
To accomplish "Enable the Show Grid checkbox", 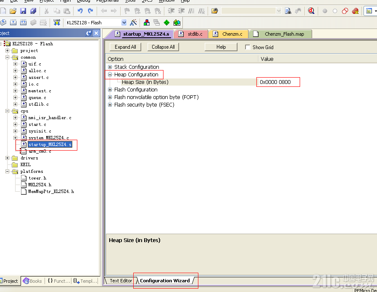I will 248,47.
